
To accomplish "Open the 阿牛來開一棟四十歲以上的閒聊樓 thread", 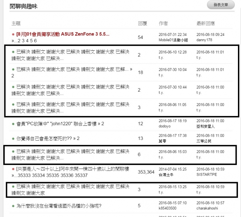I will point(73,169).
